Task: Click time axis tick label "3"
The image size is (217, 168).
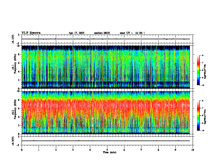Action: click(73, 150)
